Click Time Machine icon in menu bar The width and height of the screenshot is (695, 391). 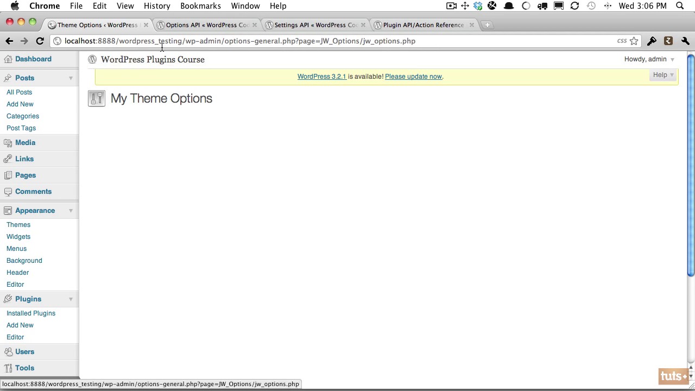[591, 5]
